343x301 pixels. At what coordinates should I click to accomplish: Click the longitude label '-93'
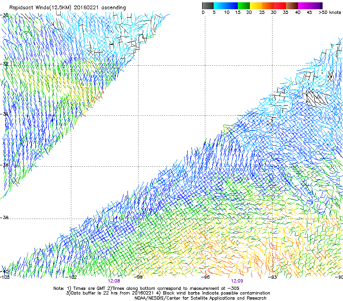coord(273,277)
